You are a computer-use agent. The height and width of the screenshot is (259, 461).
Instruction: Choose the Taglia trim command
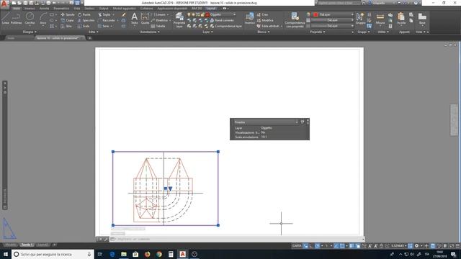click(104, 14)
